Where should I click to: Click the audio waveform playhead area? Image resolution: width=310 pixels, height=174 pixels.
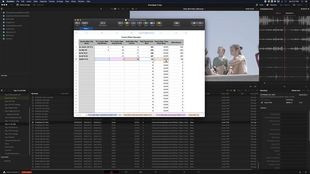285,48
